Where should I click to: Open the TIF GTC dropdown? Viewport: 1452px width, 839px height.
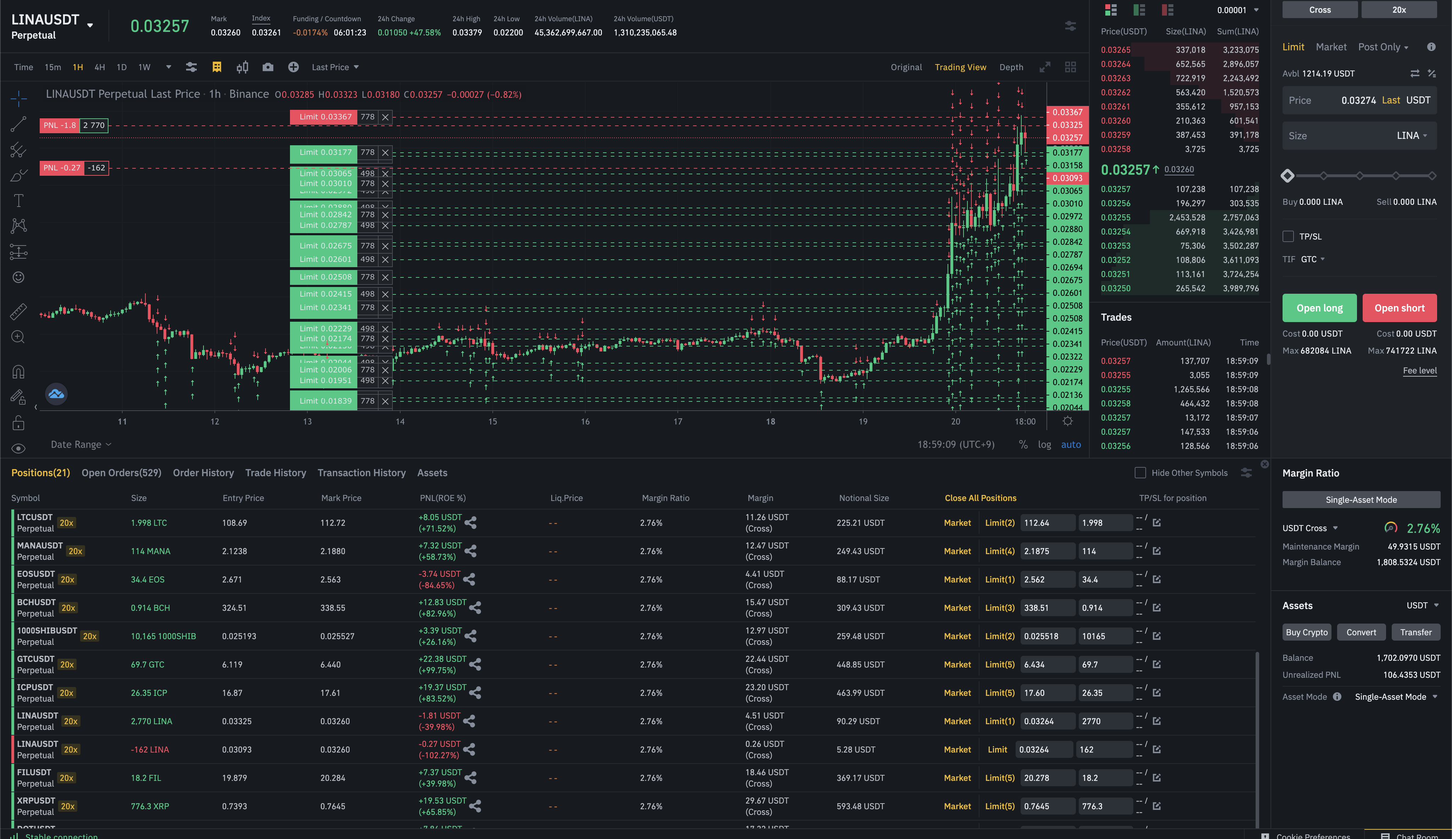pyautogui.click(x=1313, y=259)
